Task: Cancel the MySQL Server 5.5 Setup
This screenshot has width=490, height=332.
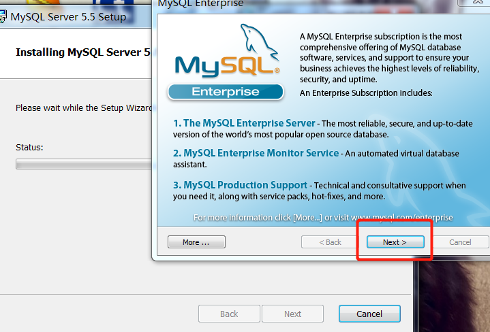Action: click(x=369, y=314)
